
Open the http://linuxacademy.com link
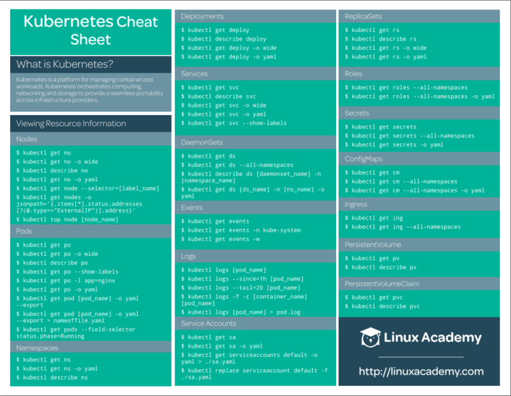coord(421,371)
